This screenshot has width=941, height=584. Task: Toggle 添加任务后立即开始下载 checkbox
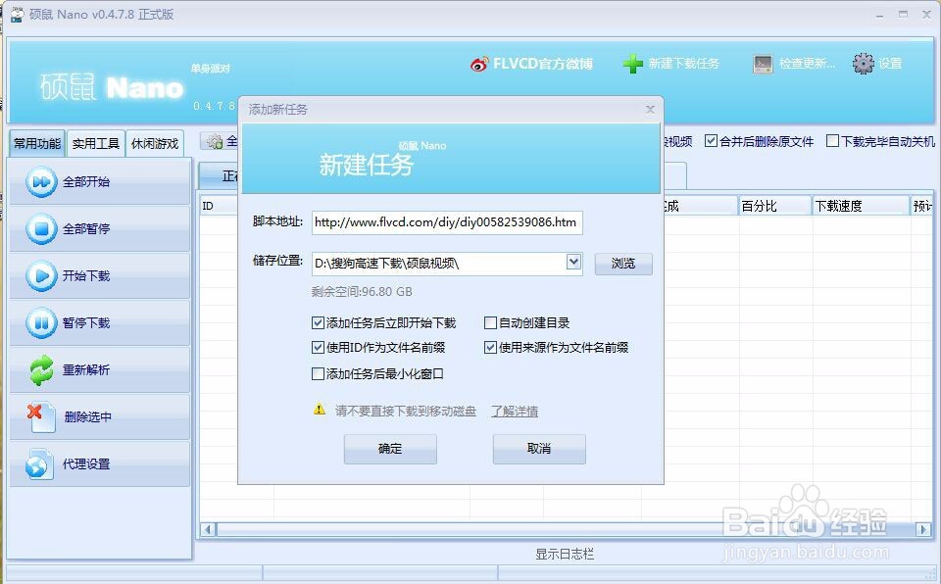pos(318,323)
